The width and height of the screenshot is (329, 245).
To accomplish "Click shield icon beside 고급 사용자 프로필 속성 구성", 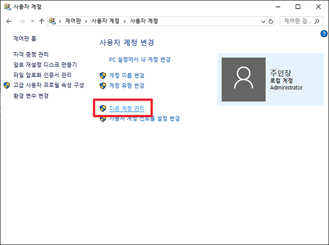I will coord(7,85).
